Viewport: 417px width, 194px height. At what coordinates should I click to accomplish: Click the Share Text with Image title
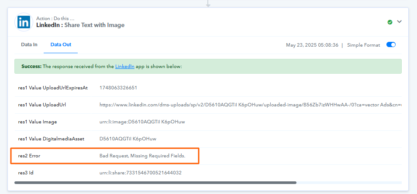[94, 25]
